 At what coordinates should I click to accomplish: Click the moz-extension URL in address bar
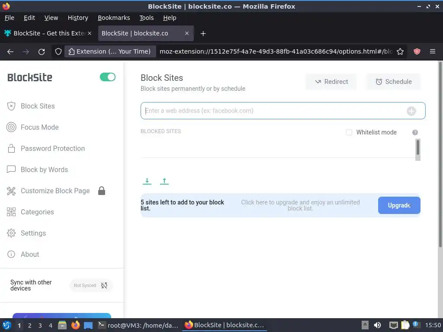tap(276, 51)
